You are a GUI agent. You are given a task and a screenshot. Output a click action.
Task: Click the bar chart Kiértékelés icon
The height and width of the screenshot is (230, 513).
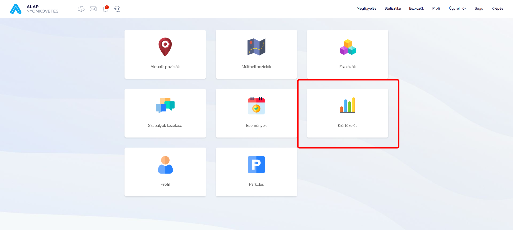pos(348,105)
